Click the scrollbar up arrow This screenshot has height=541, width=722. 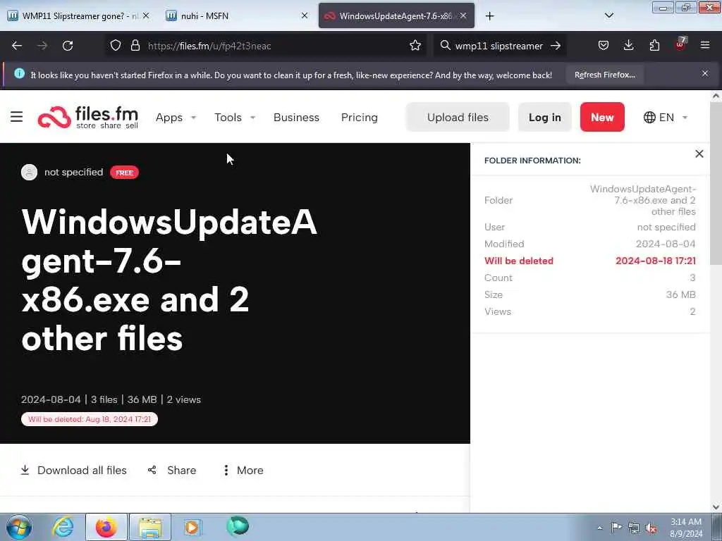716,96
